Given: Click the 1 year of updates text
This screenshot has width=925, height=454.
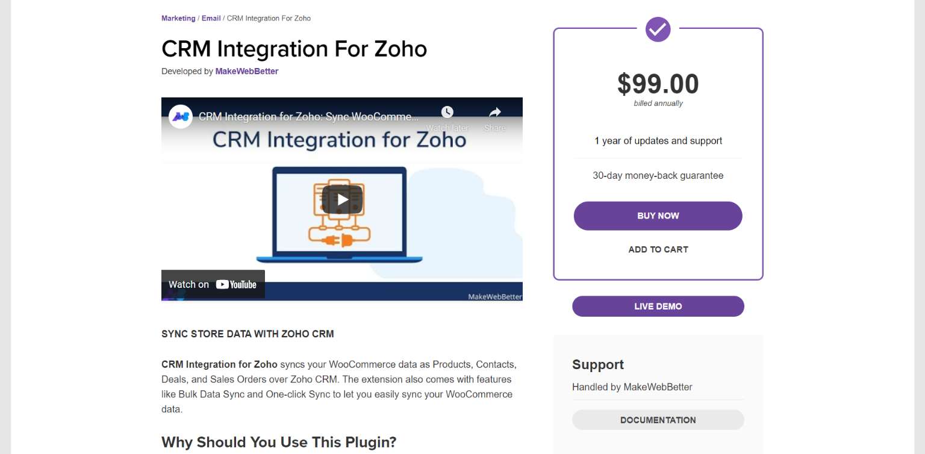Looking at the screenshot, I should click(658, 140).
